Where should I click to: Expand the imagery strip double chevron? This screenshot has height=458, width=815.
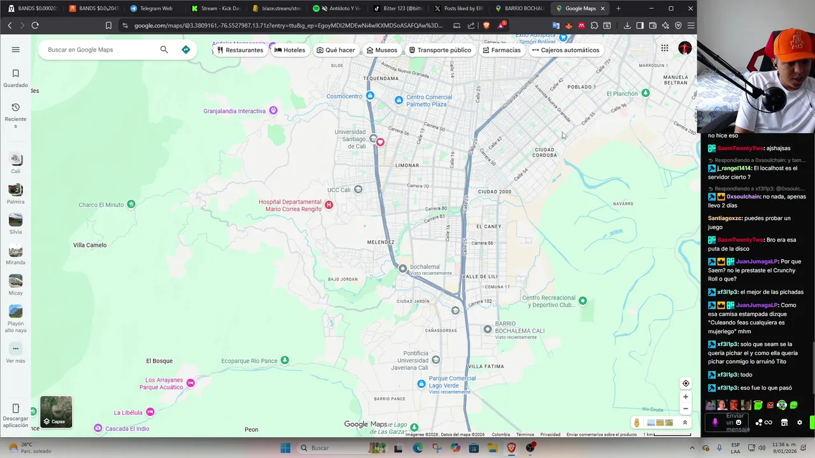click(x=685, y=423)
